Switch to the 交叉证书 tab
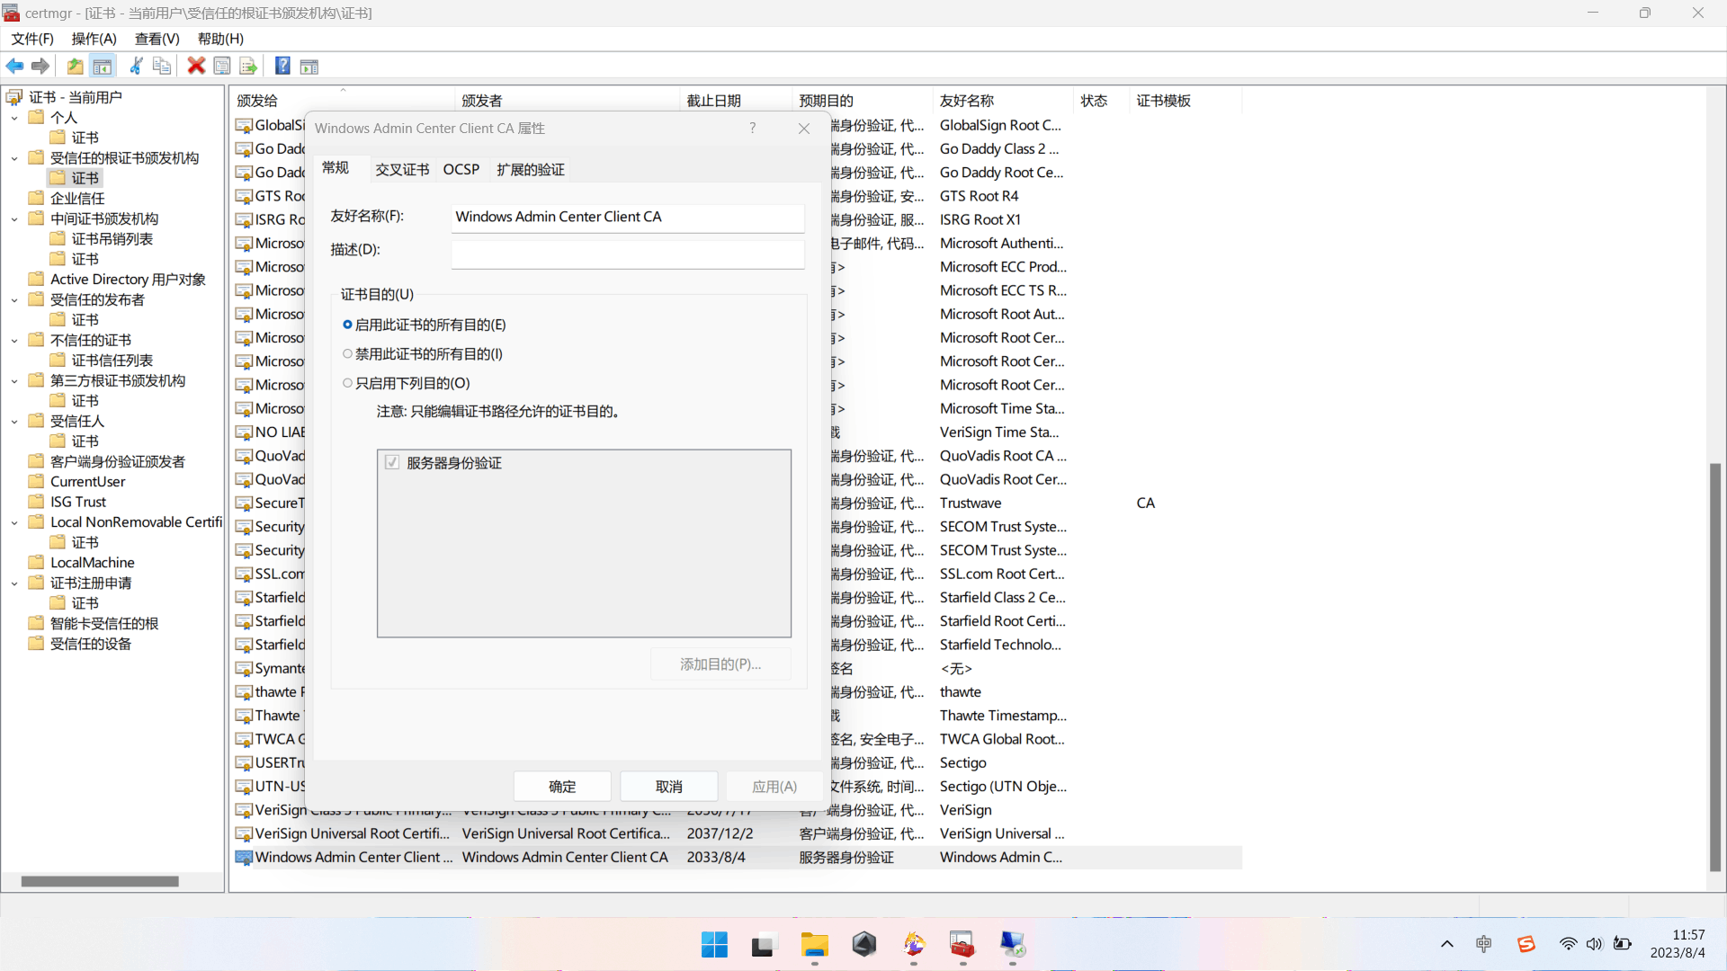 click(401, 170)
